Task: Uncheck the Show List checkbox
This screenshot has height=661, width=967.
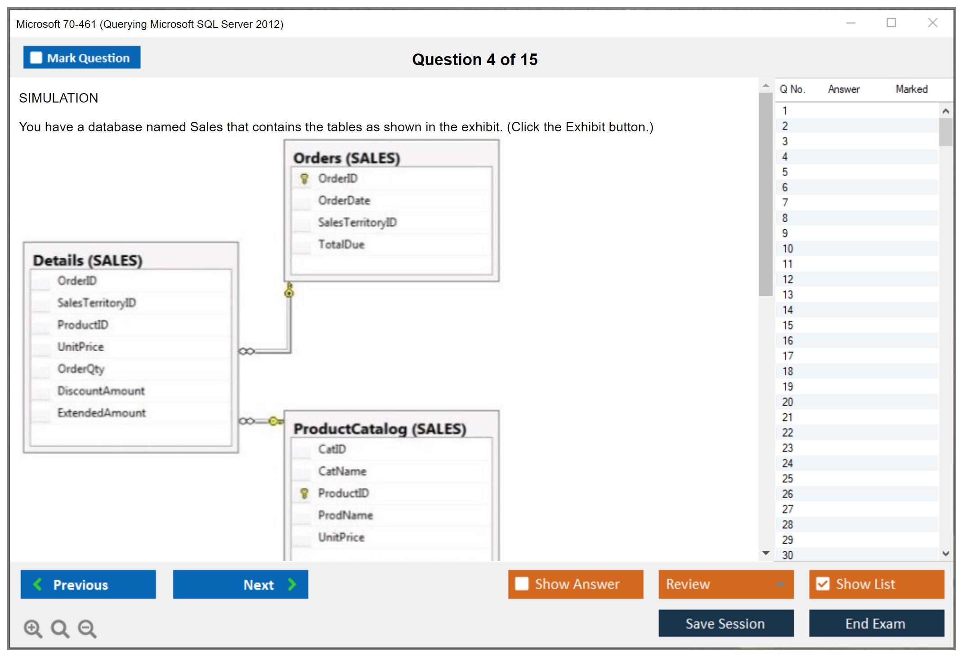Action: 823,584
